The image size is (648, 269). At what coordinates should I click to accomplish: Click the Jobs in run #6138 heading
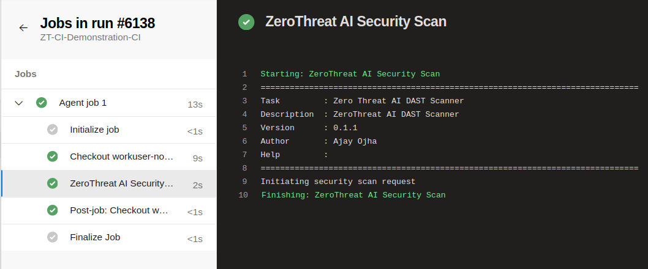(x=97, y=23)
